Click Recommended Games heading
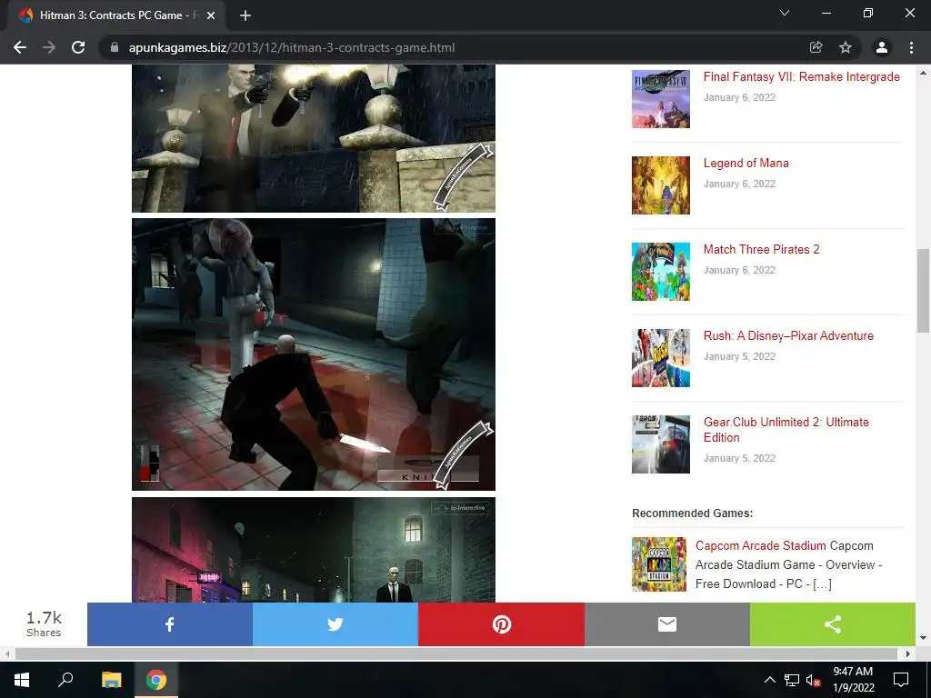Viewport: 931px width, 698px height. [692, 513]
